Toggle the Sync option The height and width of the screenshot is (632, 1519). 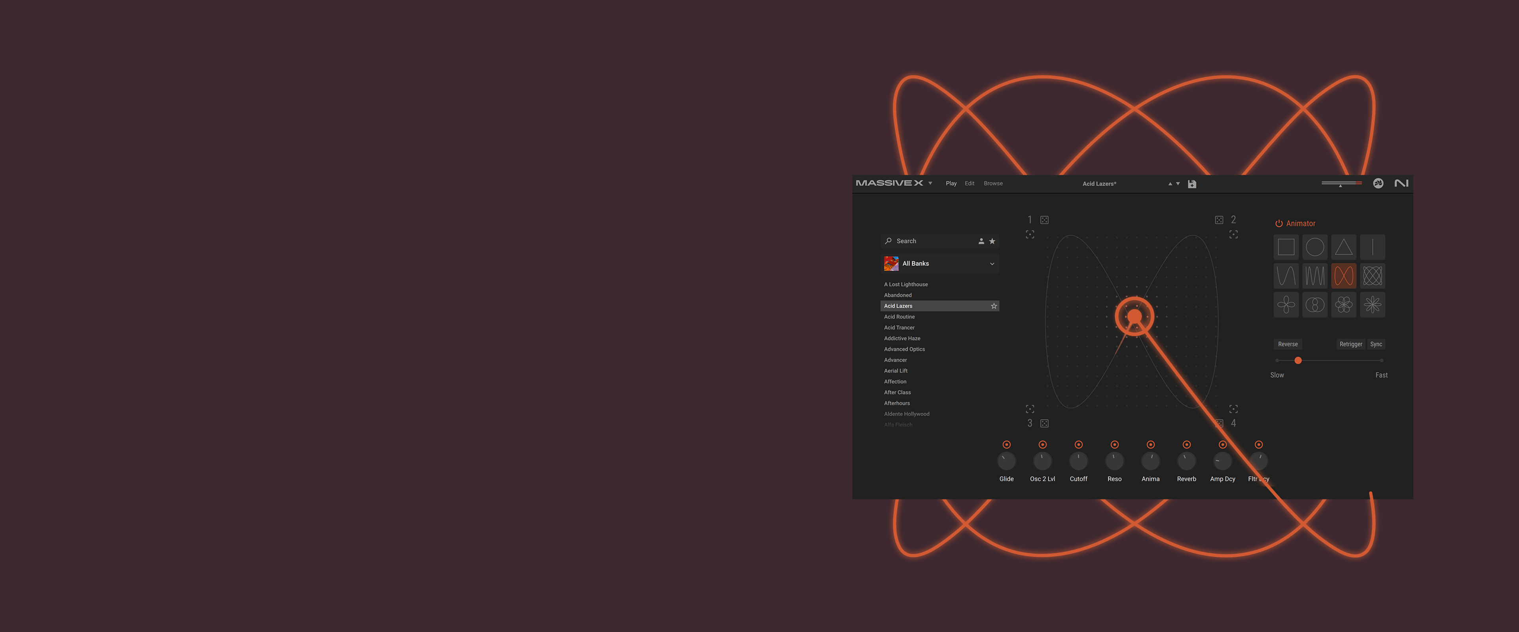point(1376,344)
